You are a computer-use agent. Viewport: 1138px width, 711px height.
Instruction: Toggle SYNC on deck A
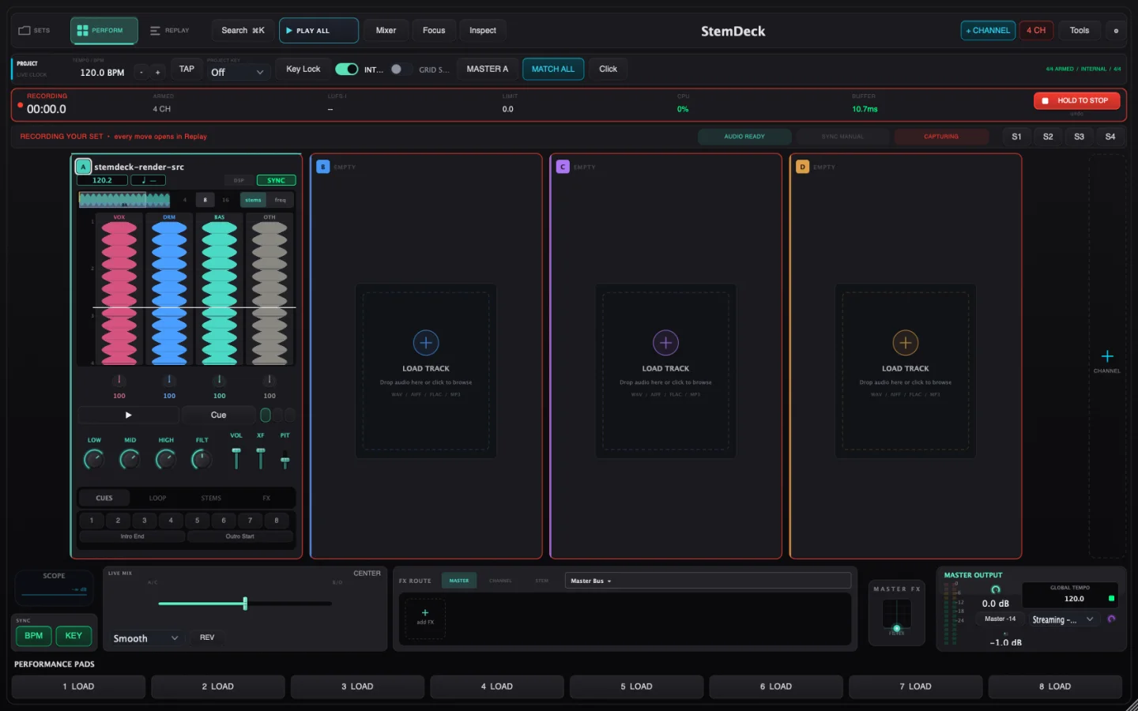(x=276, y=180)
